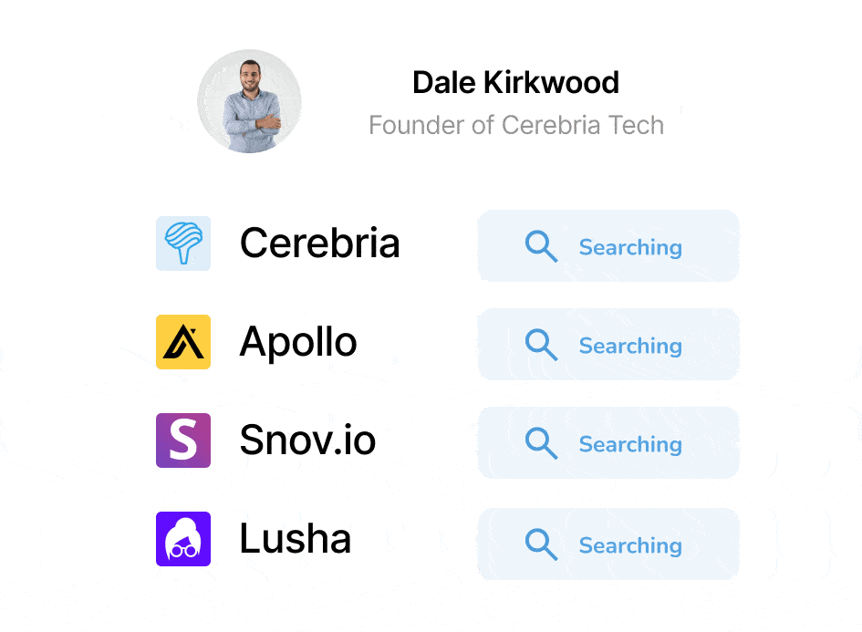Screen dimensions: 862x632
Task: Click the magnifier icon in Cerebria row
Action: tap(541, 246)
